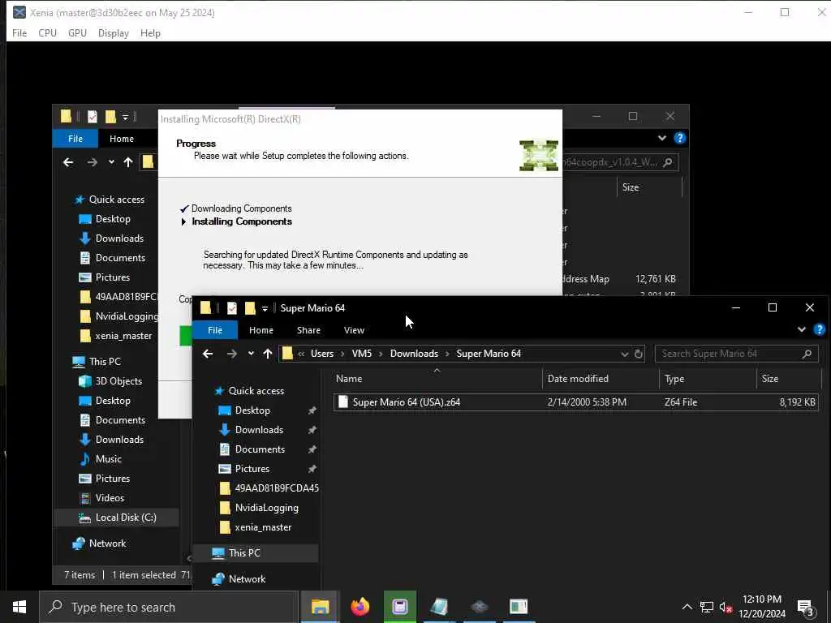
Task: Open Share tab in Super Mario 64 window
Action: pyautogui.click(x=308, y=330)
